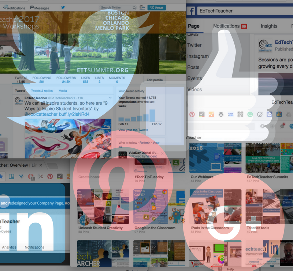Expand the chevron menu on the EdTechTeacher tweet
The image size is (293, 271).
pos(110,98)
